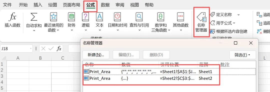
Task: Open the Logical (逻辑) functions icon
Action: coord(85,17)
